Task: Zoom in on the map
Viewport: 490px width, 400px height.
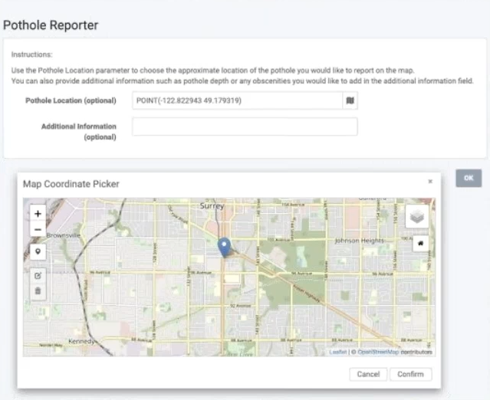Action: click(38, 213)
